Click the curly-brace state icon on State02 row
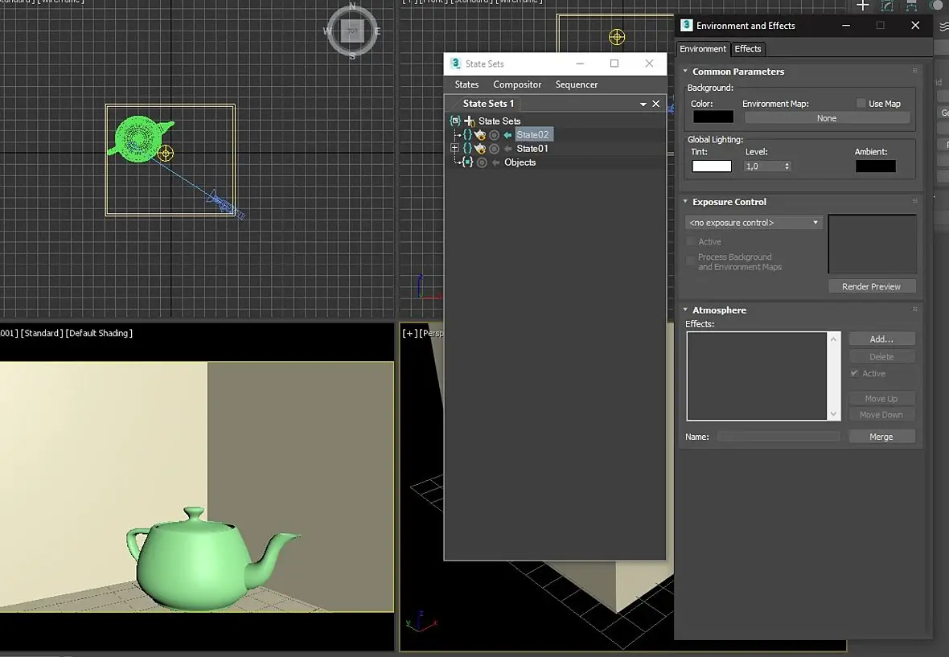 pyautogui.click(x=467, y=135)
